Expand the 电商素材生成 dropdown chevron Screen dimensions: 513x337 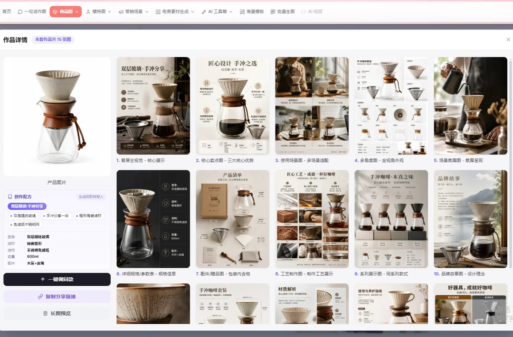(x=192, y=12)
